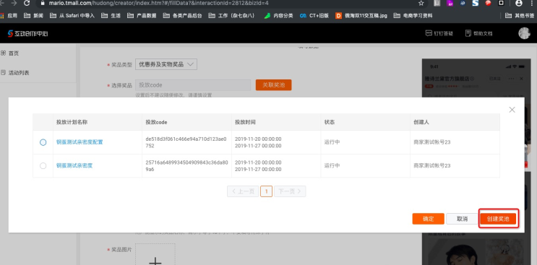
Task: Bookmark this page with the star icon
Action: (421, 3)
